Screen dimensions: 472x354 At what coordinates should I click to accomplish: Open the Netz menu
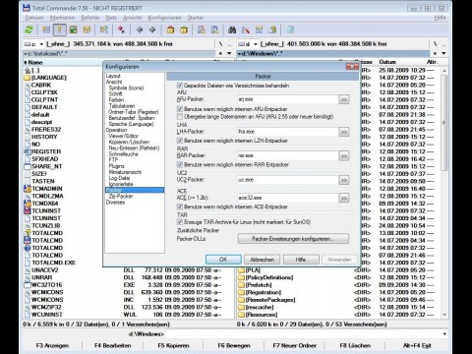click(111, 18)
